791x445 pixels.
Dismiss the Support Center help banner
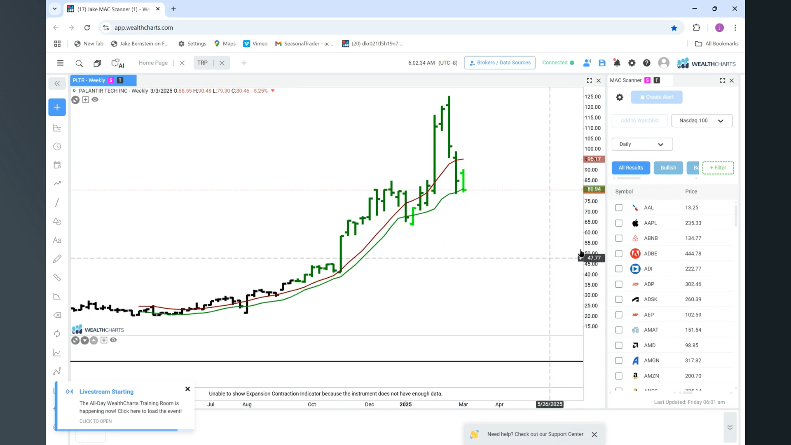[x=594, y=434]
